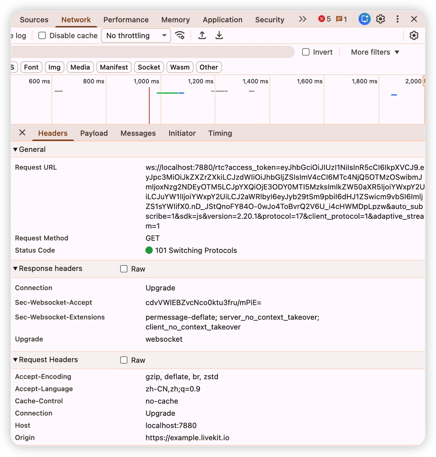Open the DevTools three-dot menu
This screenshot has width=436, height=457.
(x=397, y=19)
